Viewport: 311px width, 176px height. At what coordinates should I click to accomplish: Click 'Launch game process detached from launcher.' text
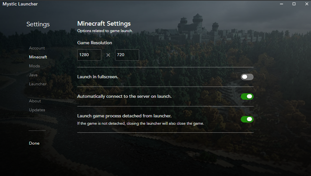click(x=124, y=116)
